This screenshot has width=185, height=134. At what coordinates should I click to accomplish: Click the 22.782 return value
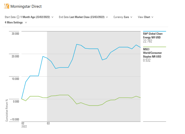pyautogui.click(x=148, y=41)
